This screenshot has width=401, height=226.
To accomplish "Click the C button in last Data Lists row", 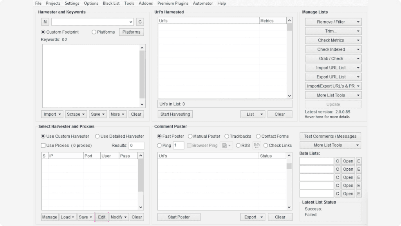I will [x=337, y=193].
